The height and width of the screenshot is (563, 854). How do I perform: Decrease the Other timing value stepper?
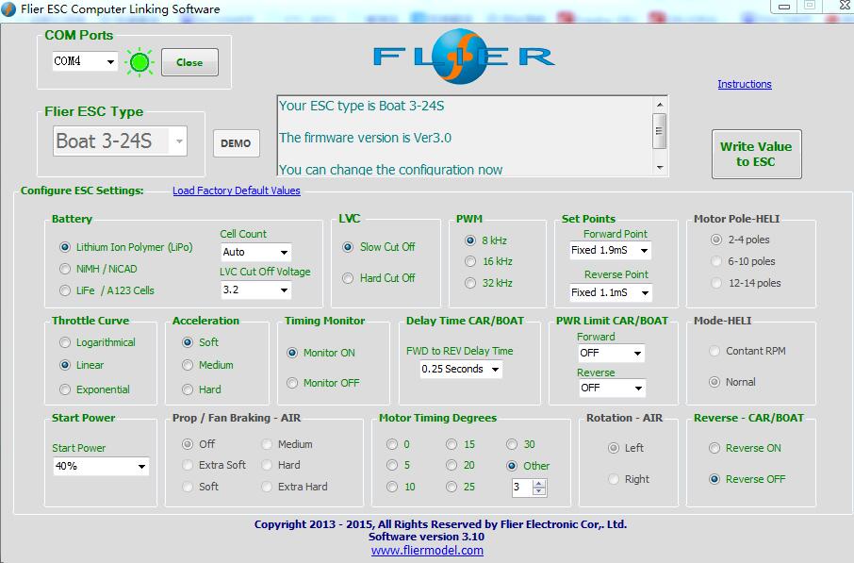pos(538,491)
